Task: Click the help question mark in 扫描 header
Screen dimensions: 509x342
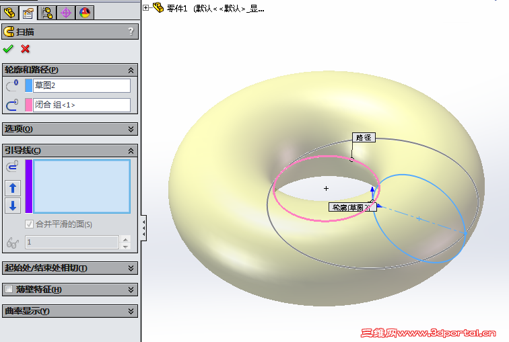Action: (x=131, y=32)
